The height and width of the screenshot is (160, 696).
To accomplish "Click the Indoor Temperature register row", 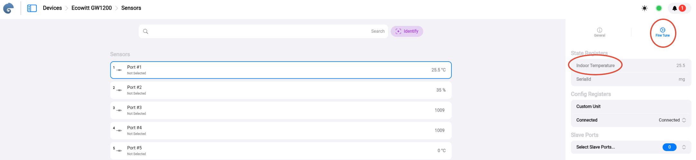I will (x=631, y=65).
